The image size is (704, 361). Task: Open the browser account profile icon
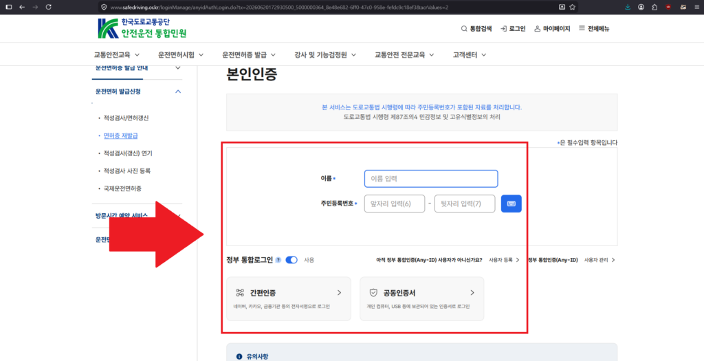(641, 7)
